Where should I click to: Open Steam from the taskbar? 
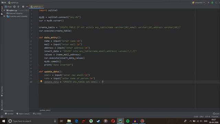(x=98, y=121)
